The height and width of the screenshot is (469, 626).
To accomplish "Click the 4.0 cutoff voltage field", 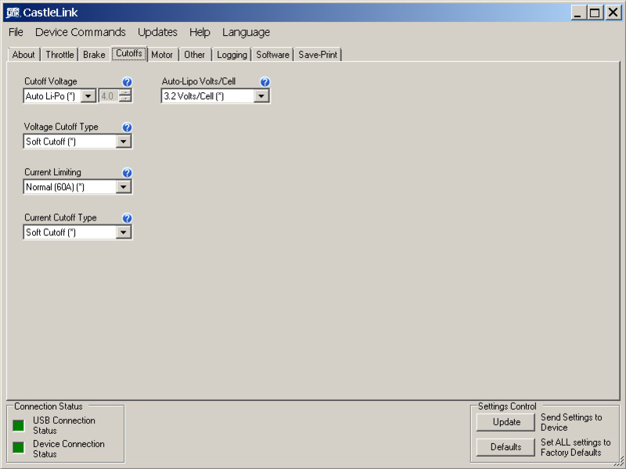I will click(109, 96).
